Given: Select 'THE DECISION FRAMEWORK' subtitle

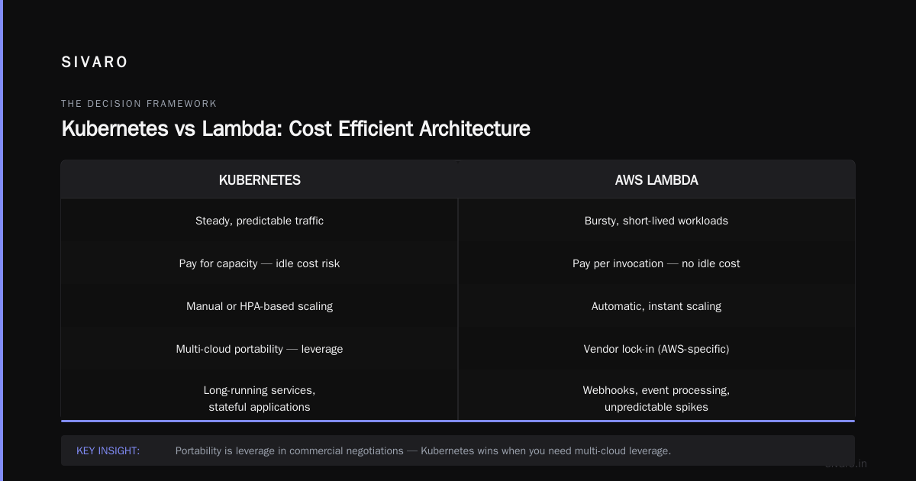Looking at the screenshot, I should (x=139, y=104).
